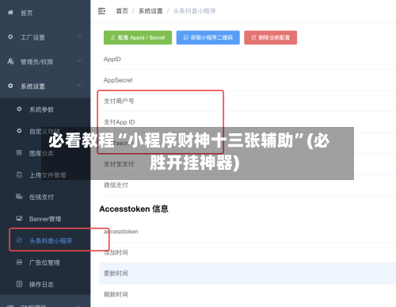Click the 刷新时间 row label
396x307 pixels.
click(x=116, y=294)
